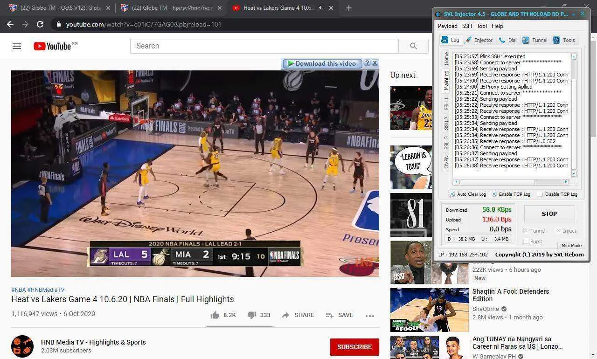This screenshot has height=359, width=597.
Task: Open the Payload menu
Action: [447, 26]
